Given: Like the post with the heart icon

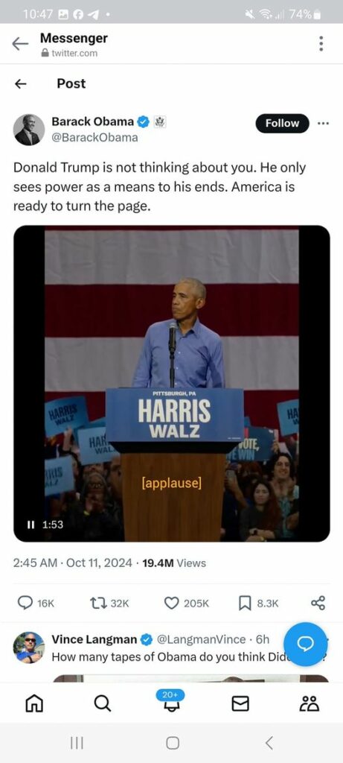Looking at the screenshot, I should click(x=171, y=604).
